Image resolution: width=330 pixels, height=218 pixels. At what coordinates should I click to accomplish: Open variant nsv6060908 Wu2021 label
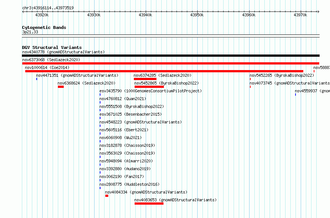click(x=121, y=138)
